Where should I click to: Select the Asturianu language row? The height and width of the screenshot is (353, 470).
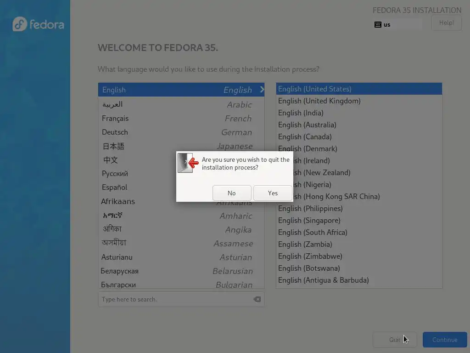pos(181,257)
